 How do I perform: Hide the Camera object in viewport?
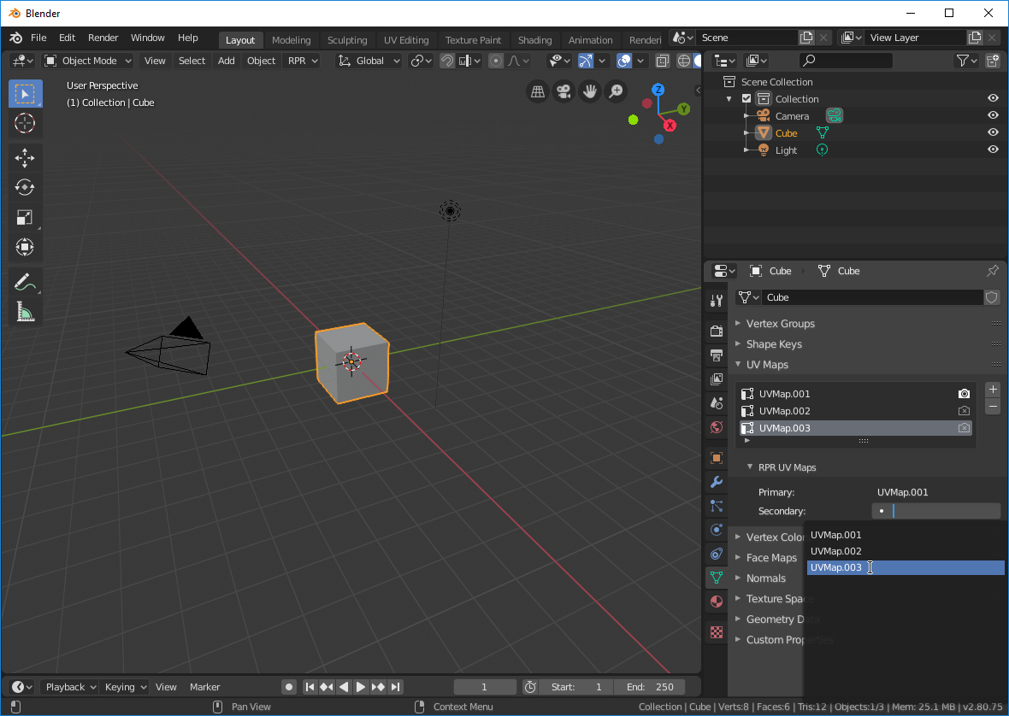pyautogui.click(x=993, y=115)
